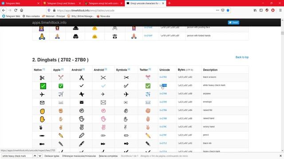Open U+2708 airplane unicode link
Image resolution: width=284 pixels, height=159 pixels.
[x=163, y=94]
